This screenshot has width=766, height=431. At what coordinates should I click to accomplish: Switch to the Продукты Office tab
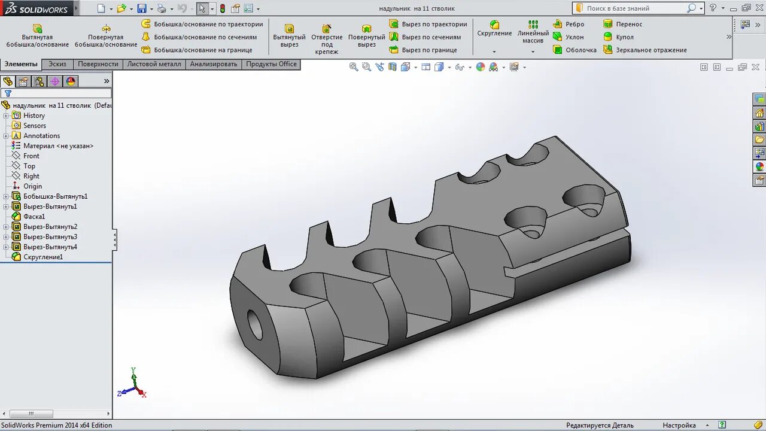coord(271,64)
